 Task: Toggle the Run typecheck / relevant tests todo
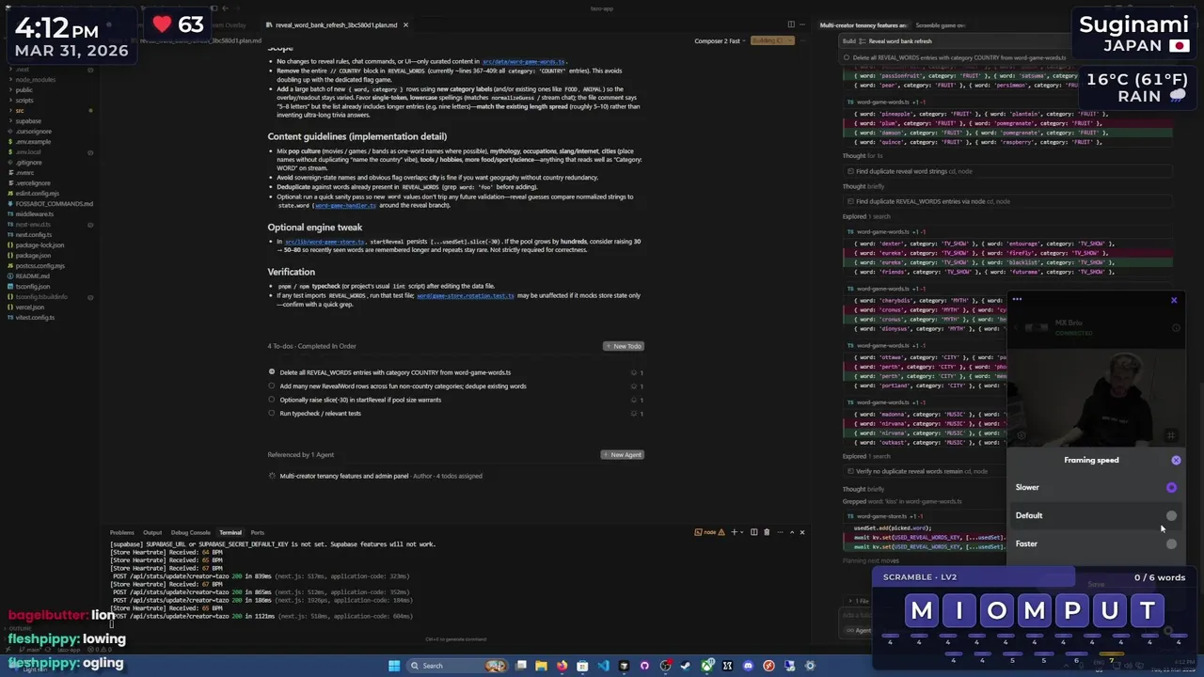pyautogui.click(x=272, y=414)
